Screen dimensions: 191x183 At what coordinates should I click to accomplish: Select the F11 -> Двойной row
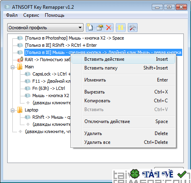[x=52, y=81]
